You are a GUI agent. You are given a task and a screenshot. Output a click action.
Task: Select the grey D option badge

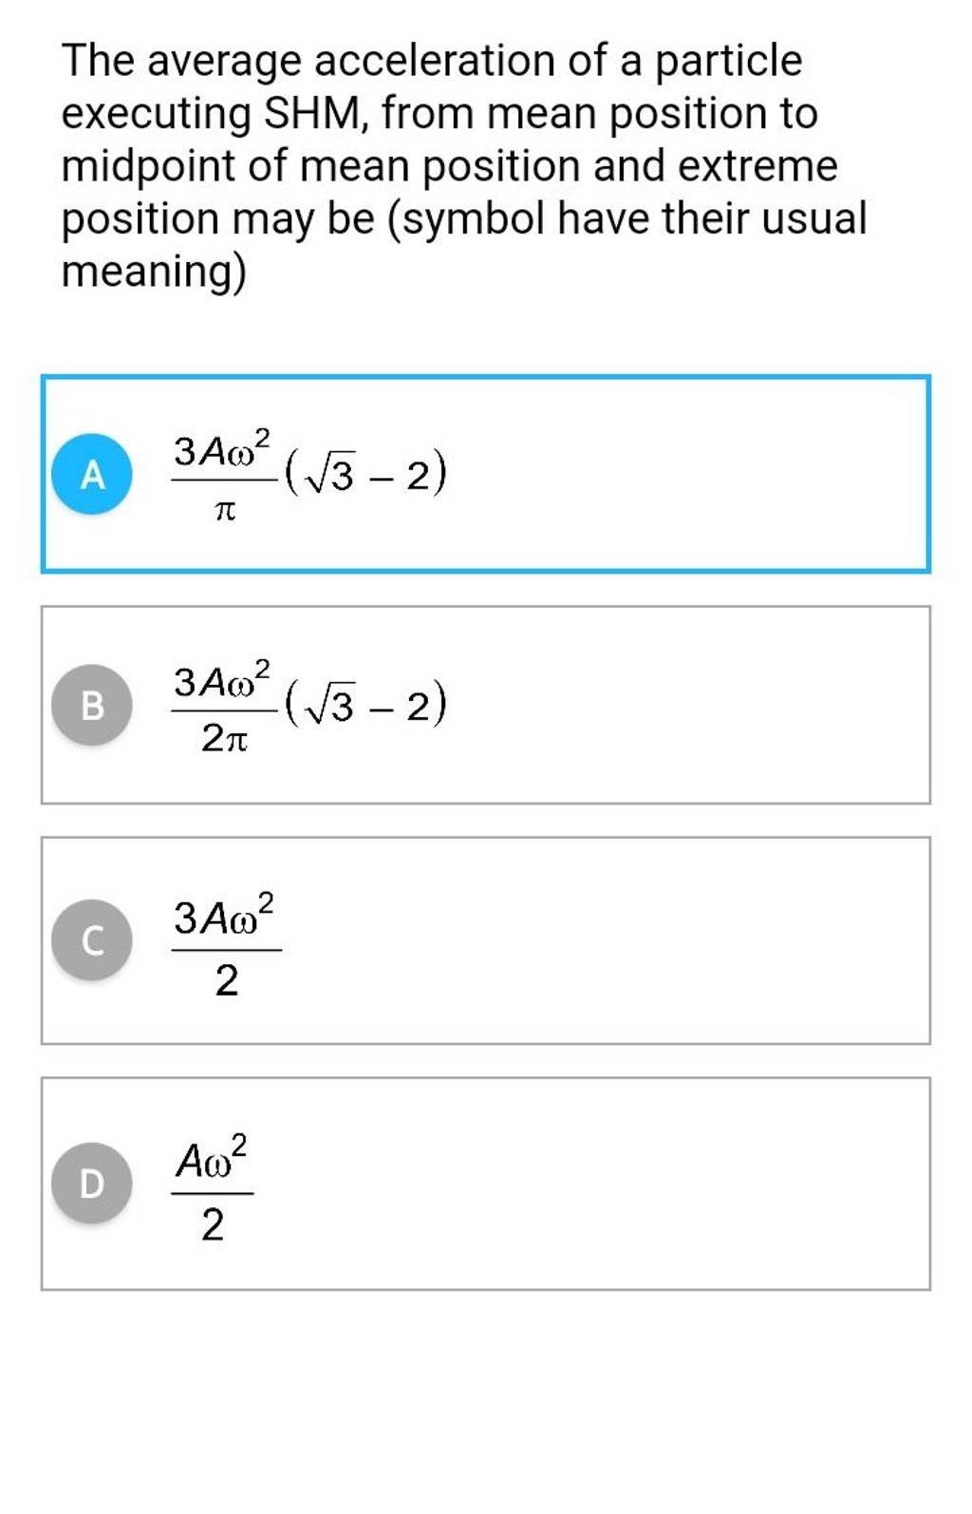tap(92, 1183)
